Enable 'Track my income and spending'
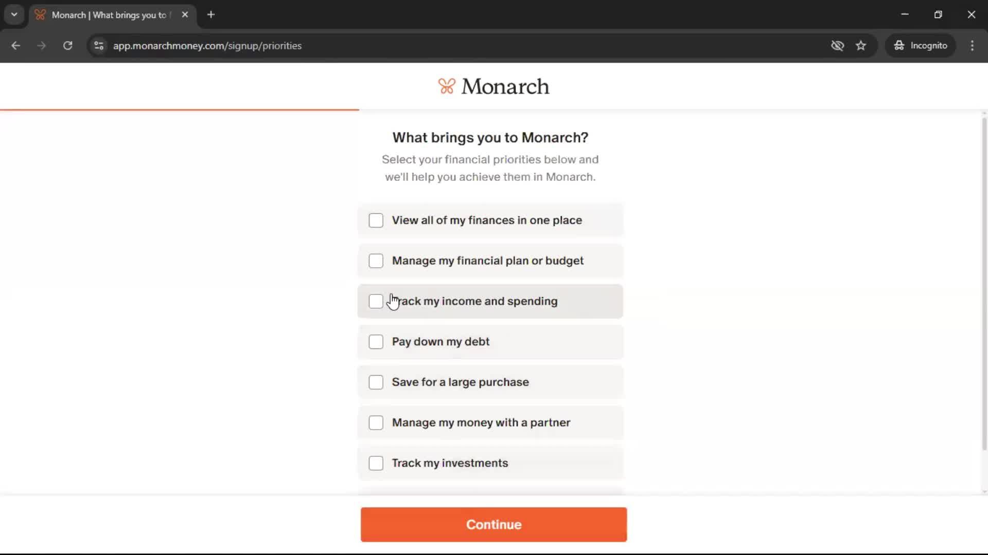 pyautogui.click(x=376, y=302)
